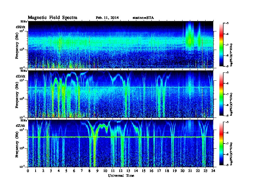Click the "32Hz" label of the dD/dt panel

pyautogui.click(x=24, y=71)
